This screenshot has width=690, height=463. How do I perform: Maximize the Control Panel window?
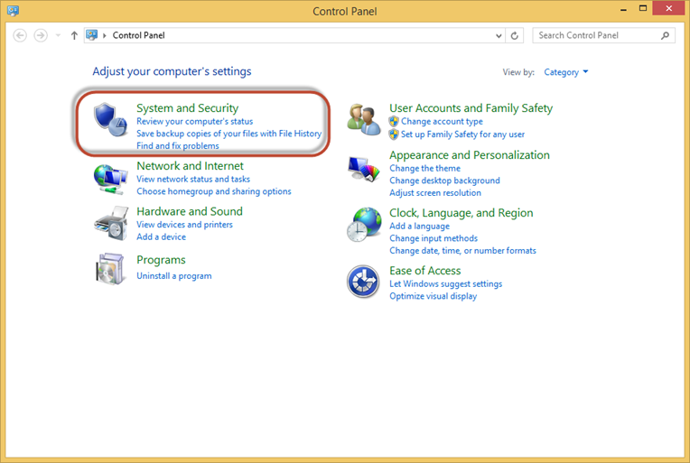click(x=643, y=8)
